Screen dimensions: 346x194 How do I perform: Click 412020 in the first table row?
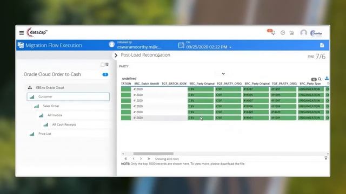click(138, 89)
